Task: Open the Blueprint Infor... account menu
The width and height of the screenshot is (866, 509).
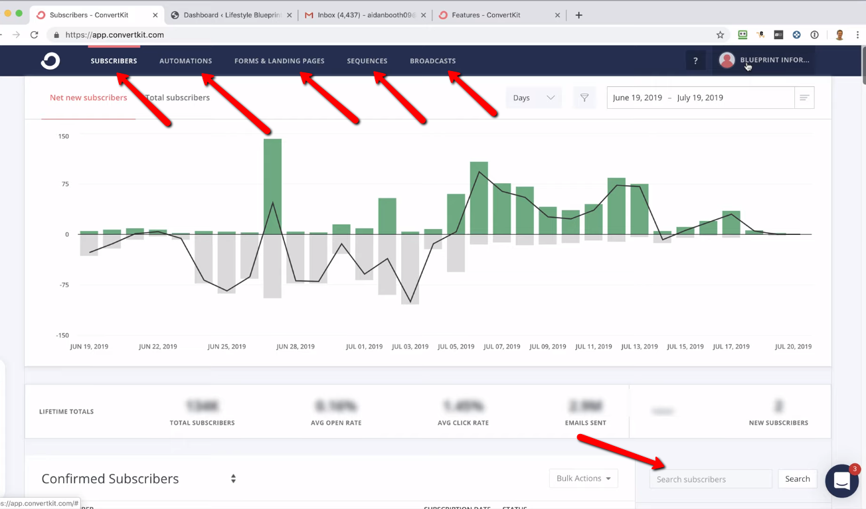Action: [764, 60]
